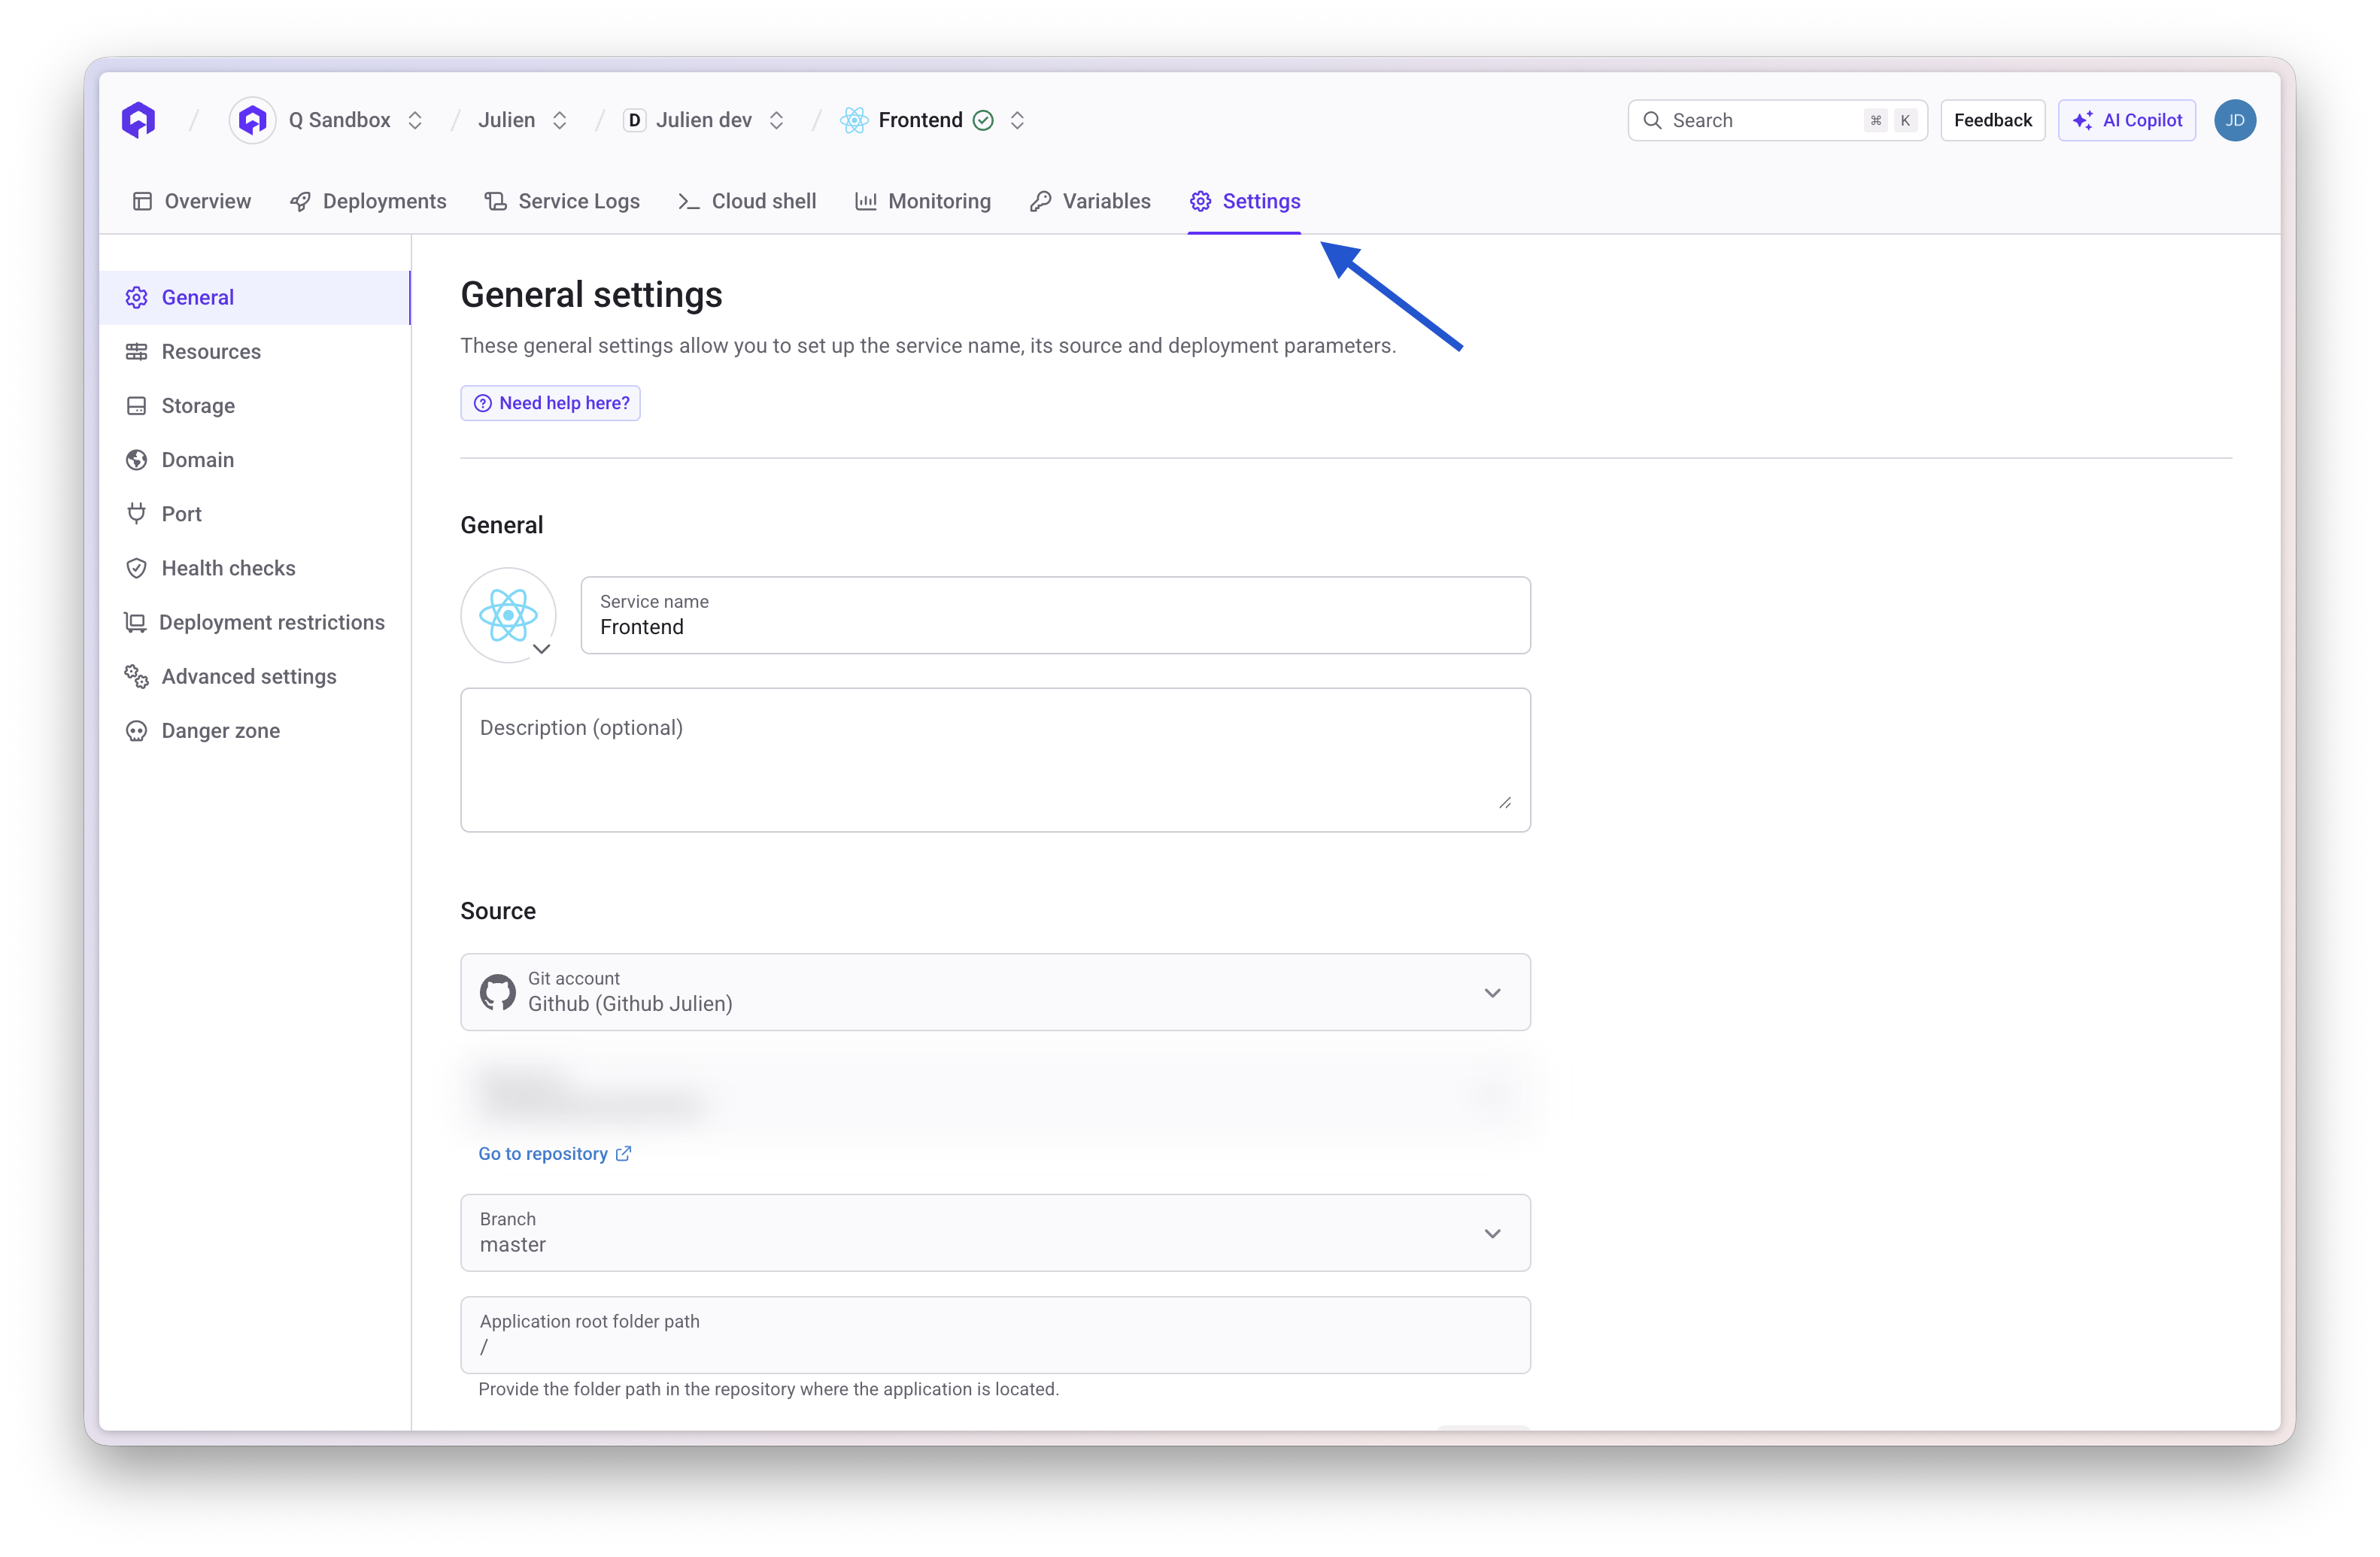Click the AI Copilot sparkle icon

pos(2083,120)
